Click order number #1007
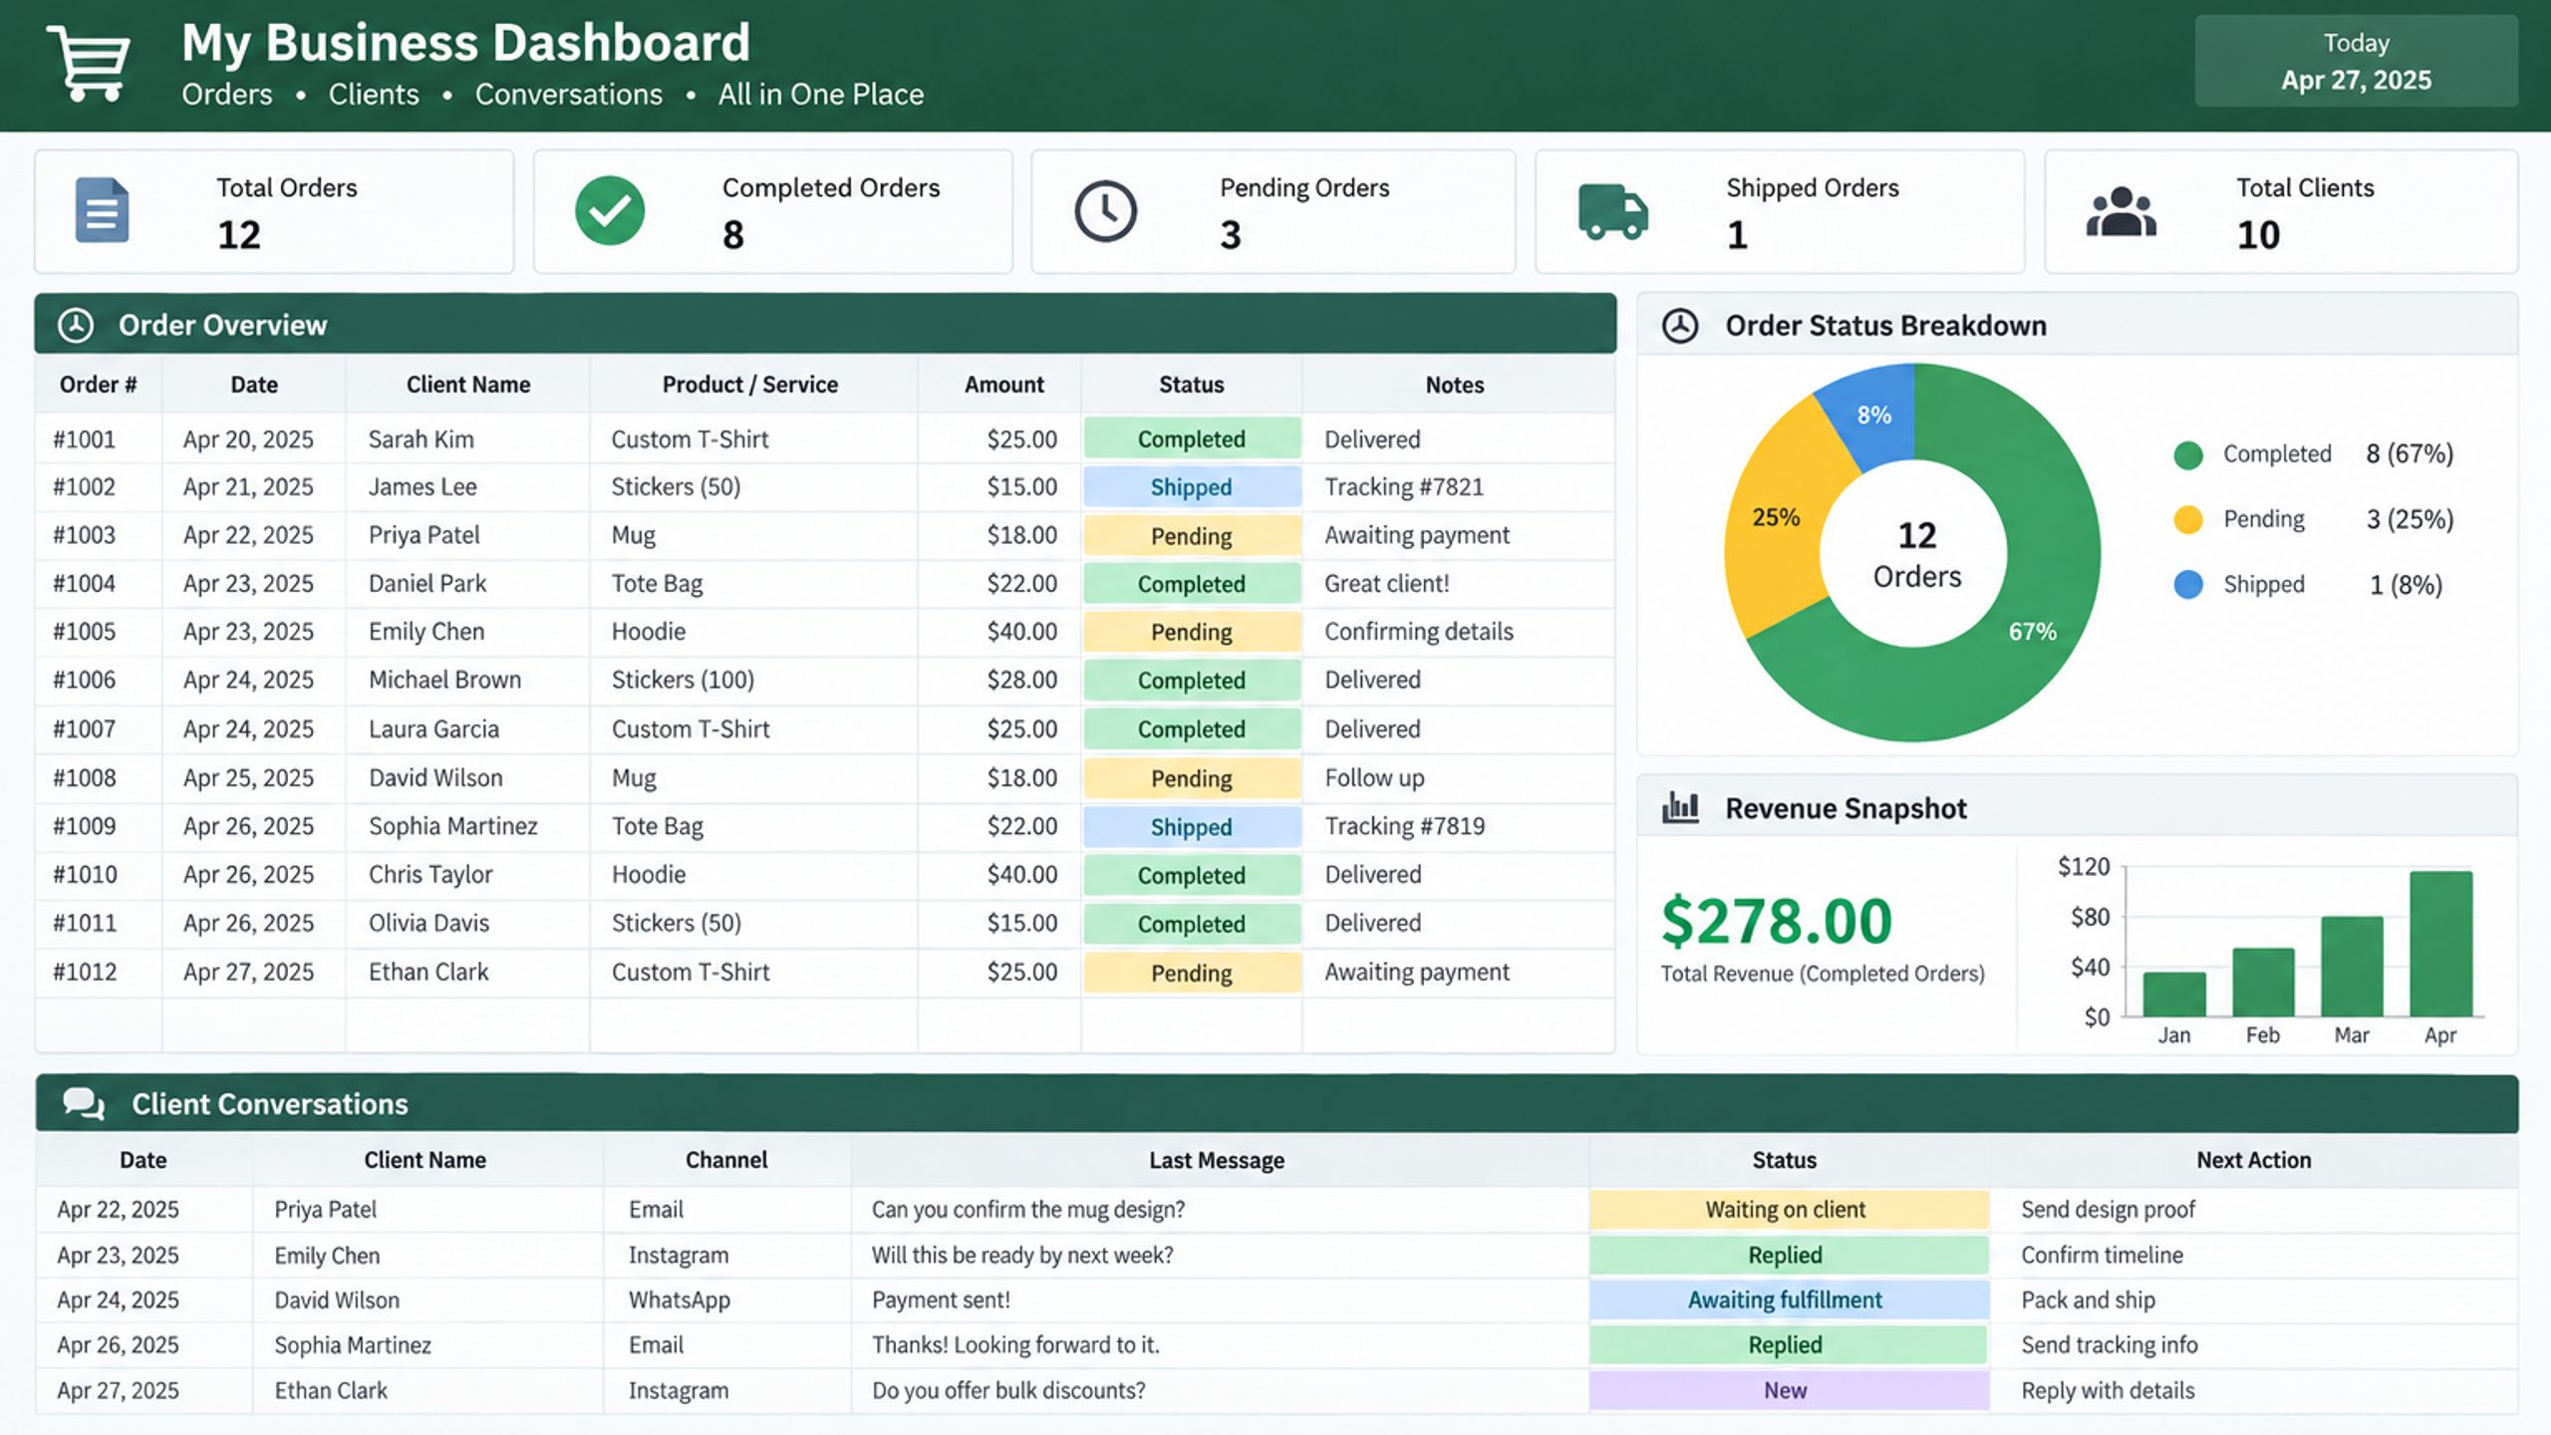Image resolution: width=2551 pixels, height=1435 pixels. (85, 729)
